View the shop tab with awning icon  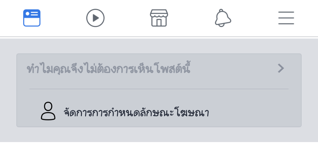click(x=159, y=18)
